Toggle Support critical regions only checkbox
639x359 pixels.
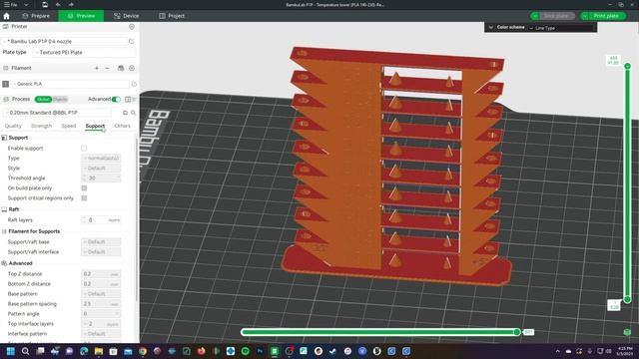(84, 198)
